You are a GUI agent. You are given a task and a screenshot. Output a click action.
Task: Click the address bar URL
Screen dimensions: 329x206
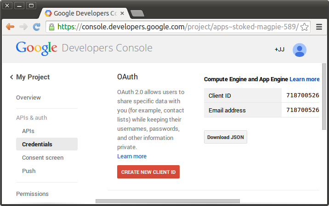[x=178, y=27]
